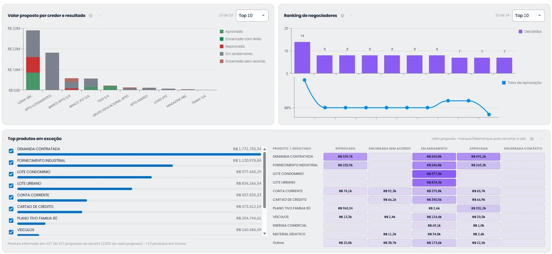552x254 pixels.
Task: Click the USINA ABC stacked bar
Action: [x=33, y=60]
